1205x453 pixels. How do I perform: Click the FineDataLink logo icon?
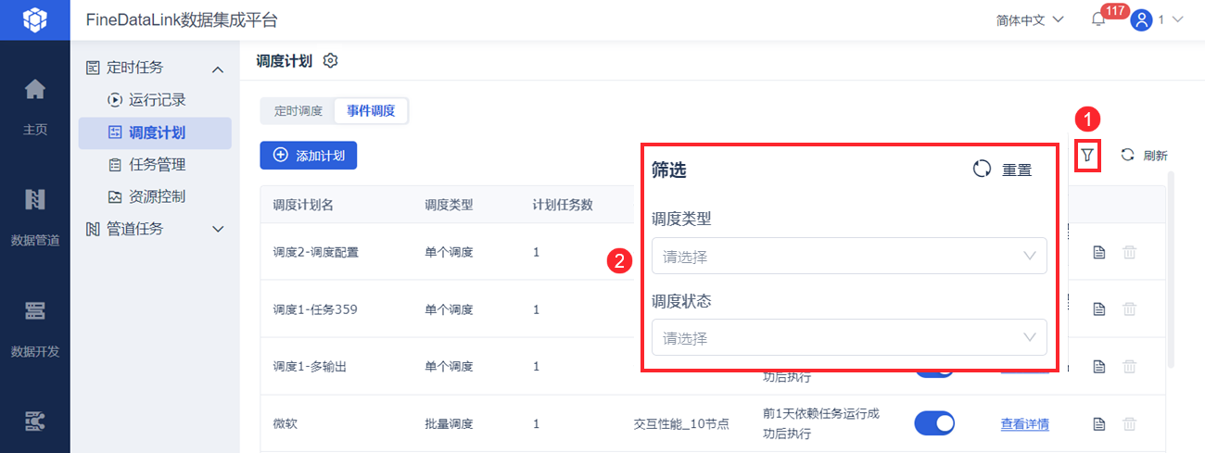(35, 19)
